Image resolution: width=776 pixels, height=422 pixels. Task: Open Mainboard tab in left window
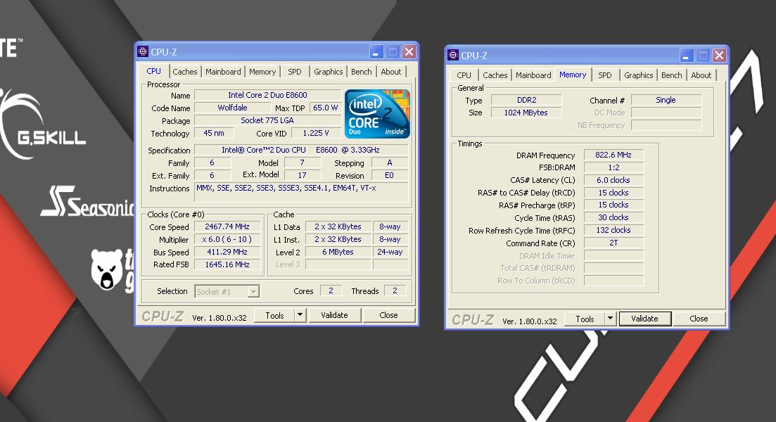[x=223, y=72]
